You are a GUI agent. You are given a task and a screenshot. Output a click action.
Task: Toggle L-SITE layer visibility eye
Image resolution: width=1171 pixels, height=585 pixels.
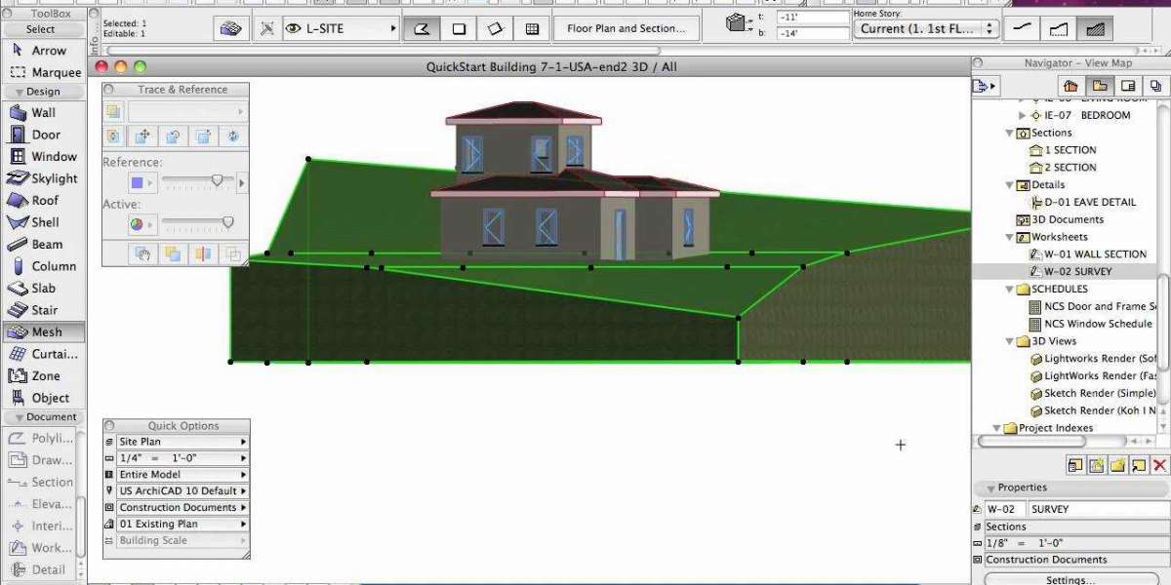pyautogui.click(x=294, y=29)
